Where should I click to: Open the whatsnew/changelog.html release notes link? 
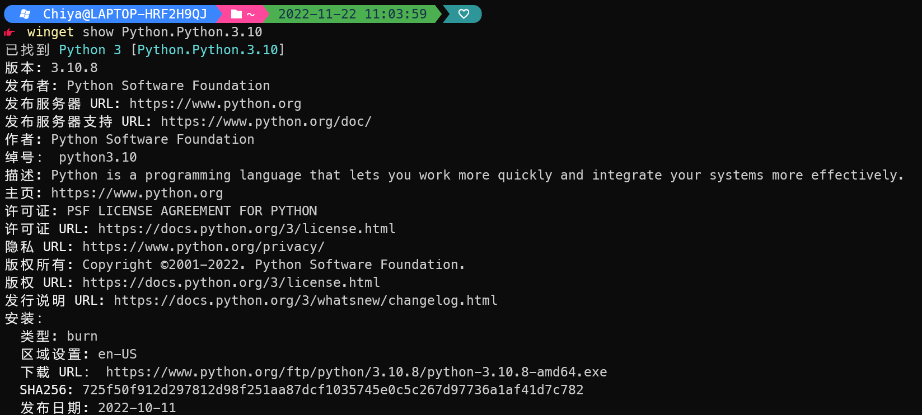(306, 301)
